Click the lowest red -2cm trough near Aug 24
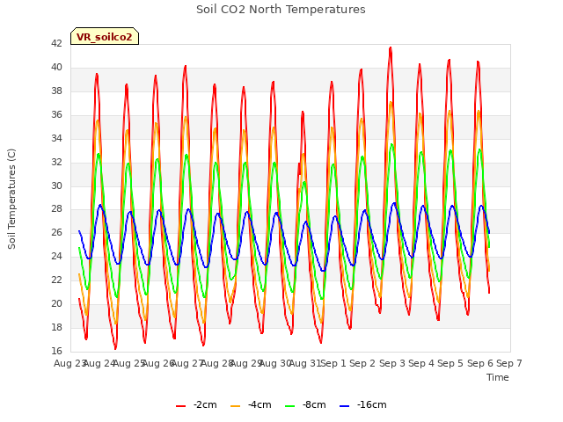563x422 pixels. [115, 348]
